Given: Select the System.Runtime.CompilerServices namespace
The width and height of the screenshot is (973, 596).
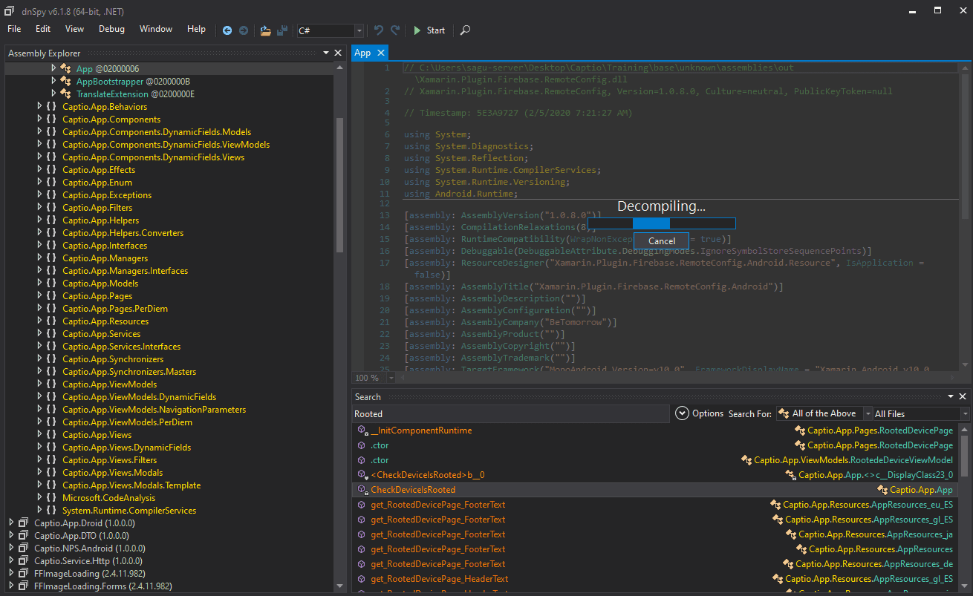Looking at the screenshot, I should pos(129,511).
